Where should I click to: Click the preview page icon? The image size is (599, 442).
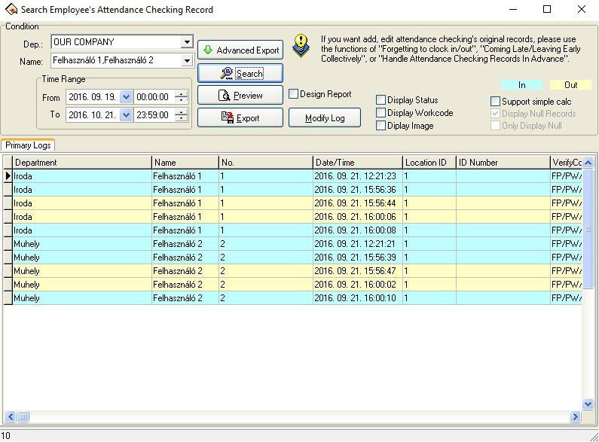point(225,96)
